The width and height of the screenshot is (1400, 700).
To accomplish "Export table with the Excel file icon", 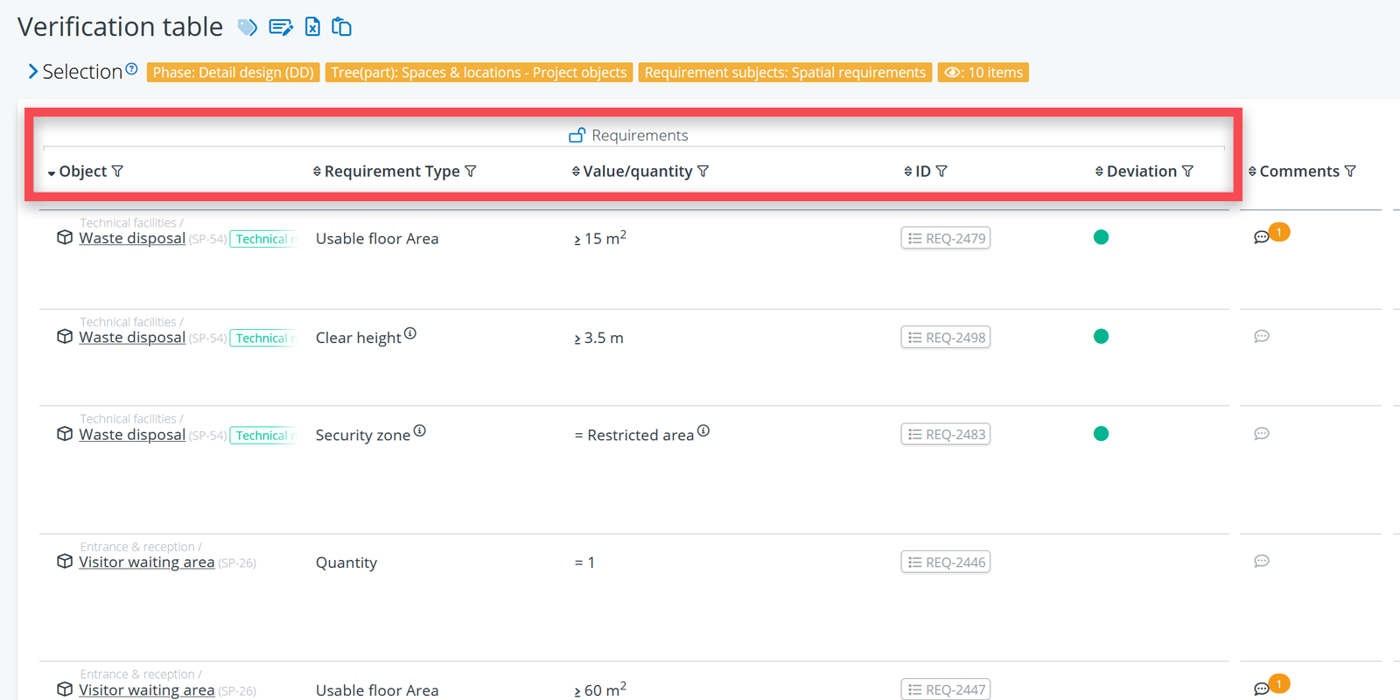I will point(312,27).
